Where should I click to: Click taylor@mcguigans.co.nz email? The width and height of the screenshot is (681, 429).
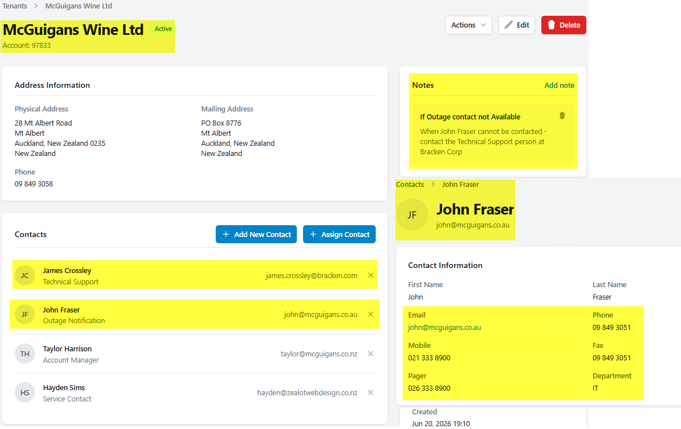(x=319, y=354)
